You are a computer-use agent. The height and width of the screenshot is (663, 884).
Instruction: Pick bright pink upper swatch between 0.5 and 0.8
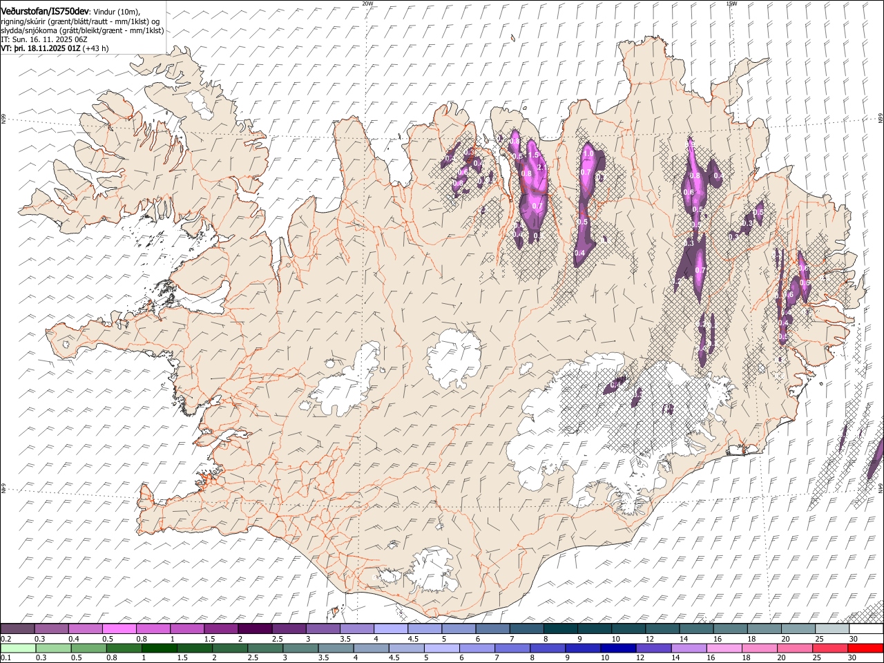pyautogui.click(x=119, y=629)
